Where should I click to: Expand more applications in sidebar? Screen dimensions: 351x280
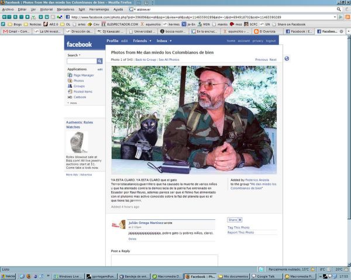pos(72,103)
